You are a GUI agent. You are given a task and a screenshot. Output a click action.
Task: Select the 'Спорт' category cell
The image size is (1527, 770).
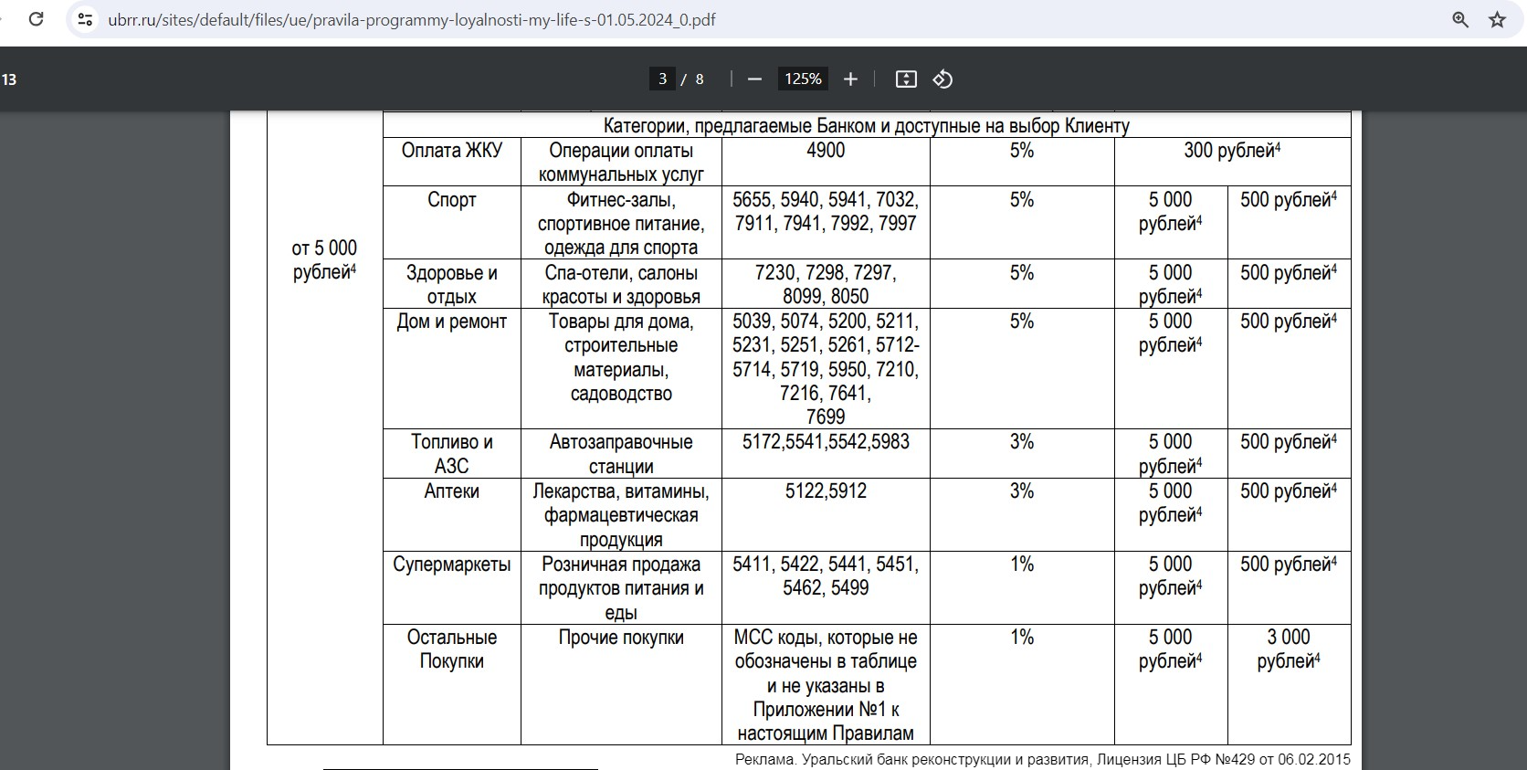tap(452, 223)
